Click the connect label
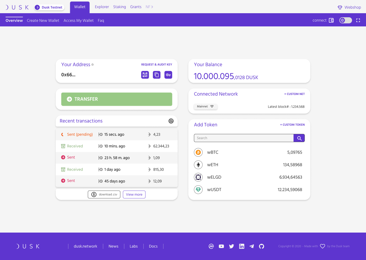 tap(319, 20)
